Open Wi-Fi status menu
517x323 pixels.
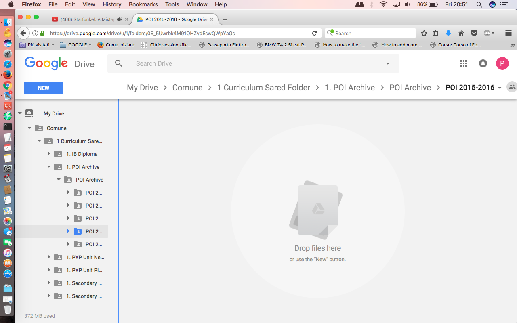(x=383, y=4)
